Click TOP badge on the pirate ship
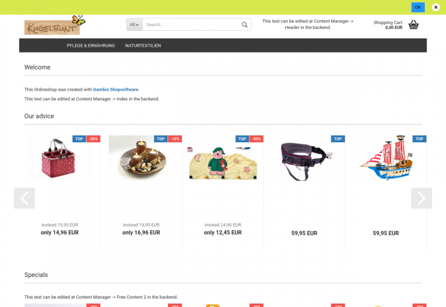Viewport: 446px width, 307px height. coord(419,138)
